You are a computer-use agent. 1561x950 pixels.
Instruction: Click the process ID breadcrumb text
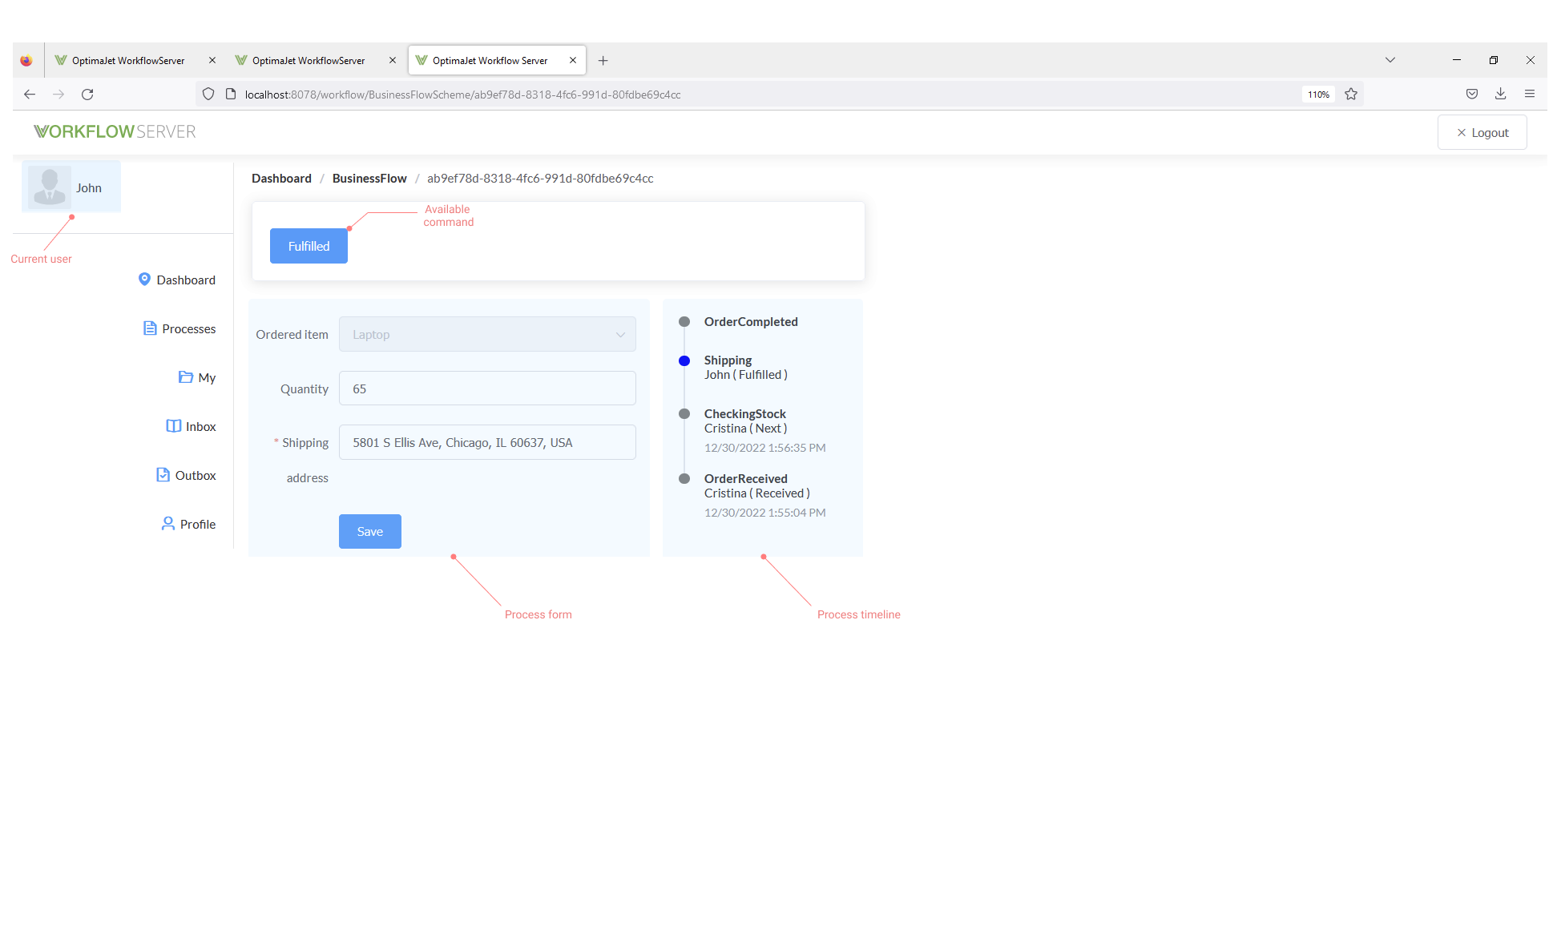pos(540,178)
